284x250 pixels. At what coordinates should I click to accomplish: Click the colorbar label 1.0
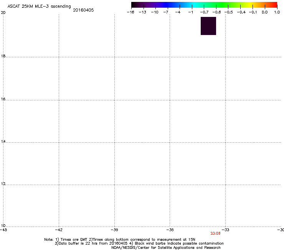[x=277, y=12]
